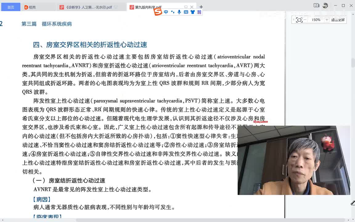The image size is (355, 222).
Task: Click the pen annotation icon at the right edge
Action: (353, 203)
